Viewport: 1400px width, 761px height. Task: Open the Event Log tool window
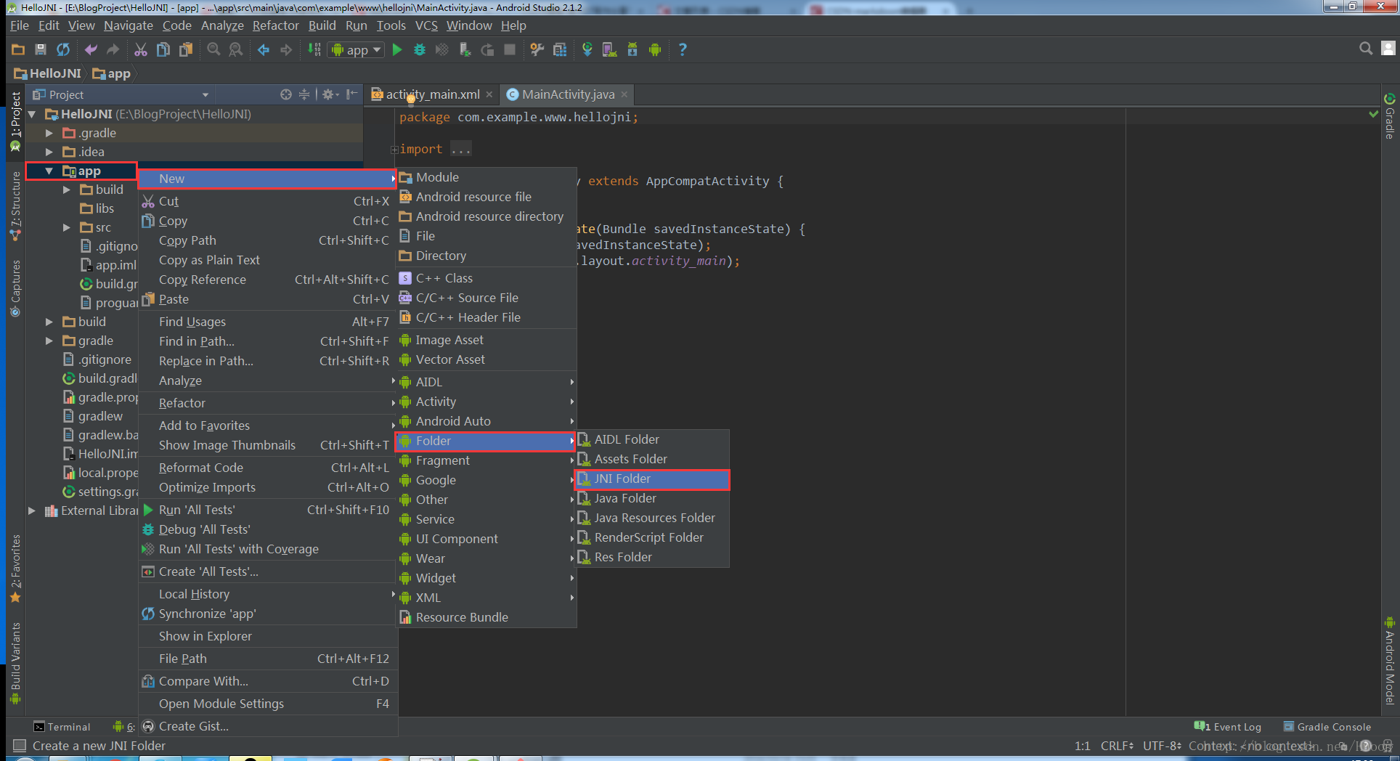pyautogui.click(x=1228, y=727)
